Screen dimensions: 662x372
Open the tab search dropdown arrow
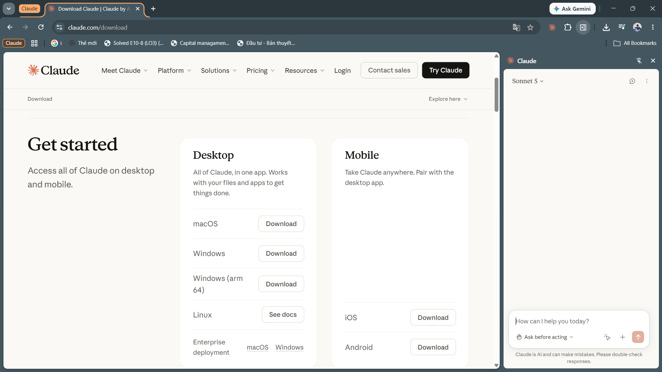9,9
